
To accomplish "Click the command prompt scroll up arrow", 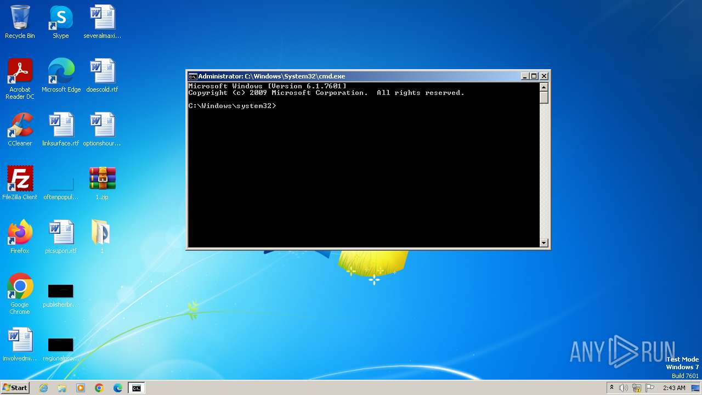I will click(544, 87).
